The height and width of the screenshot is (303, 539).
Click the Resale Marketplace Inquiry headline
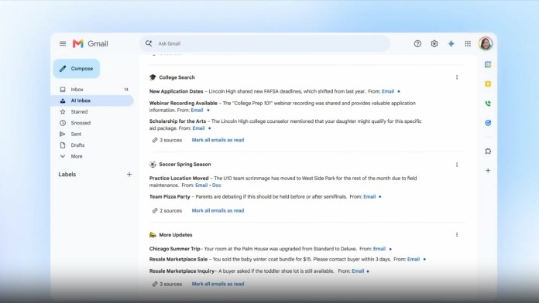pyautogui.click(x=182, y=271)
